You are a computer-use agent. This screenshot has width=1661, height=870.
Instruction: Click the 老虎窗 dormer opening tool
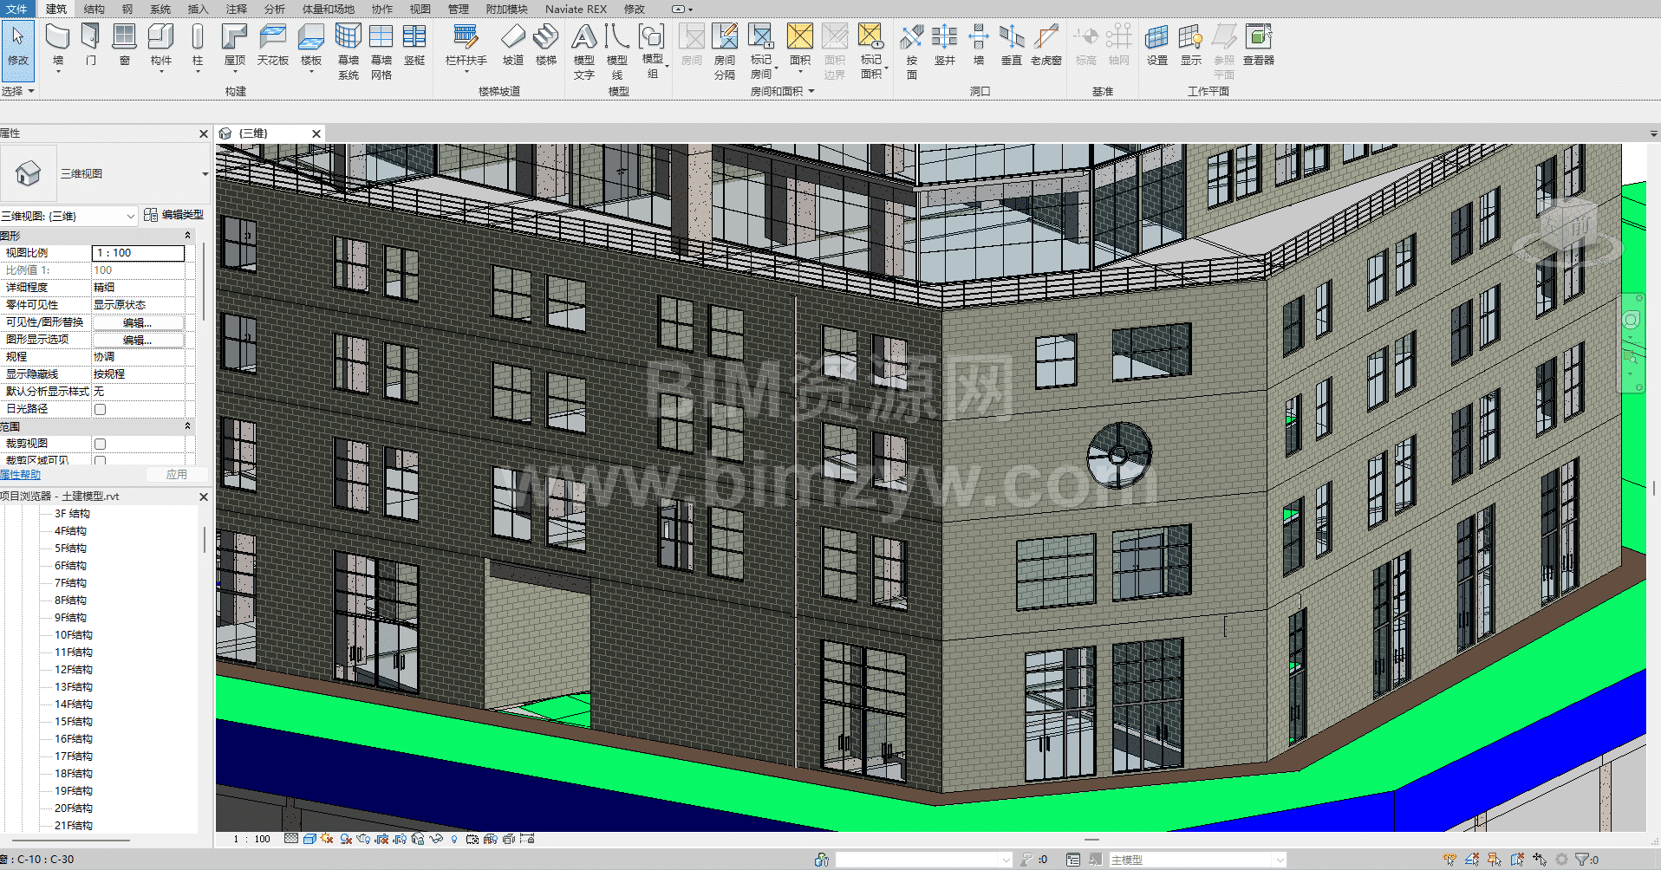[x=1046, y=45]
